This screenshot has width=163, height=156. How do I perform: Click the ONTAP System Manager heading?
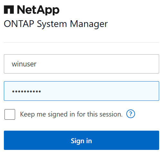tap(56, 24)
